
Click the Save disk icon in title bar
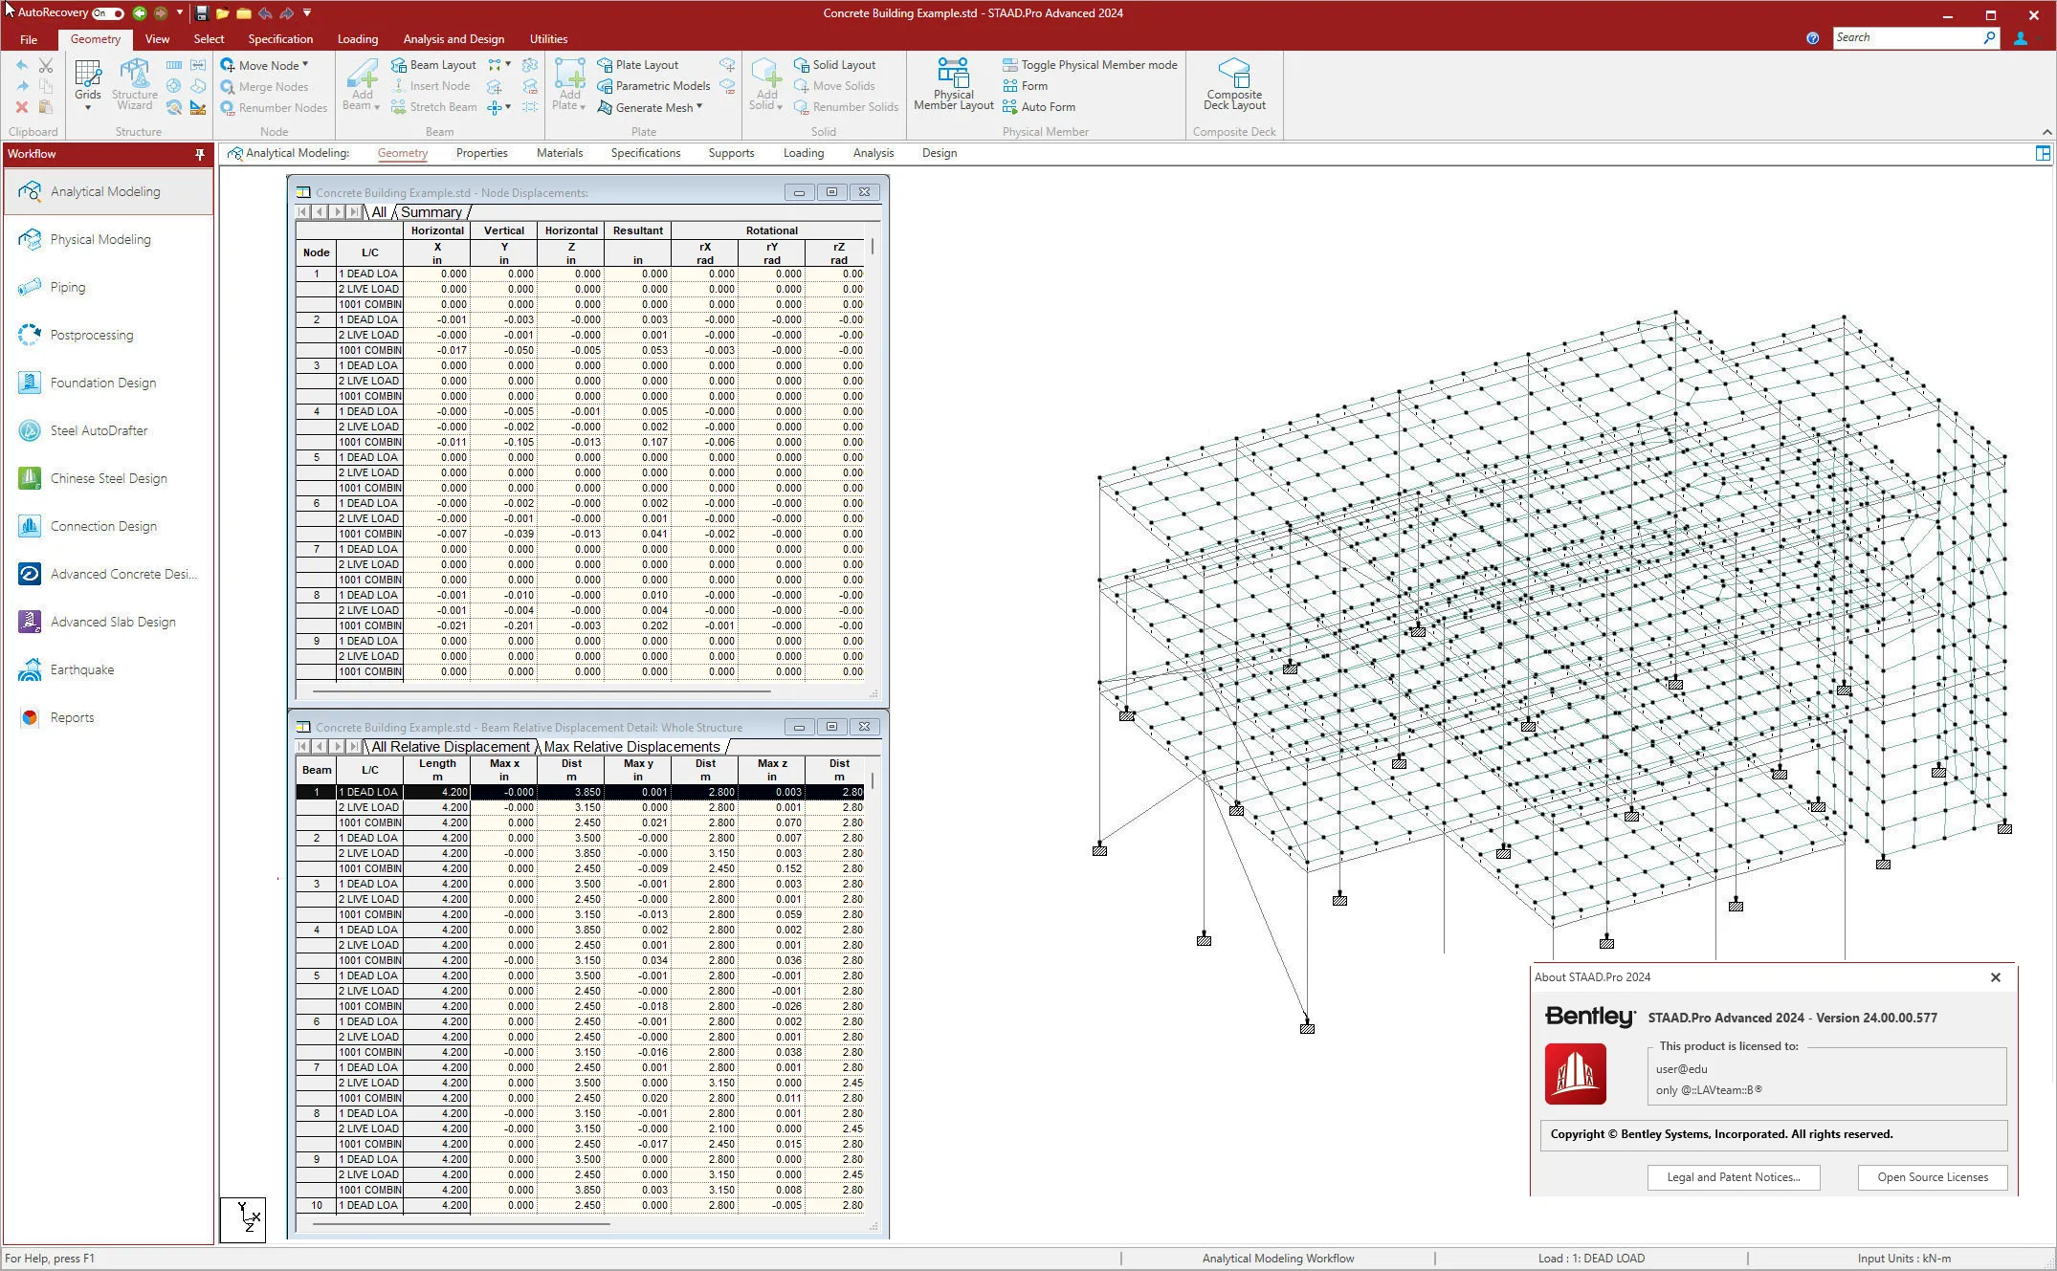[202, 12]
